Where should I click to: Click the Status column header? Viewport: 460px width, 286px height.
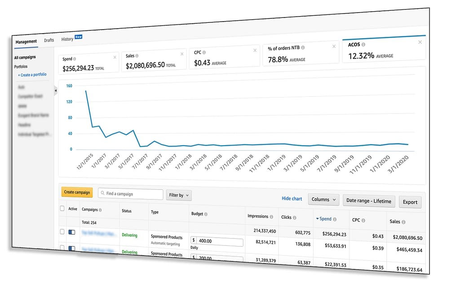click(127, 211)
